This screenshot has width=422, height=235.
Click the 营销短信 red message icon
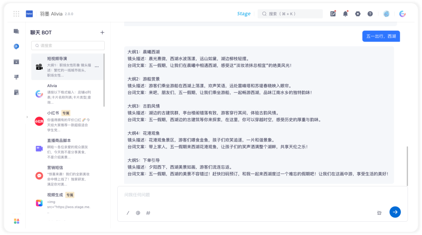coord(39,176)
